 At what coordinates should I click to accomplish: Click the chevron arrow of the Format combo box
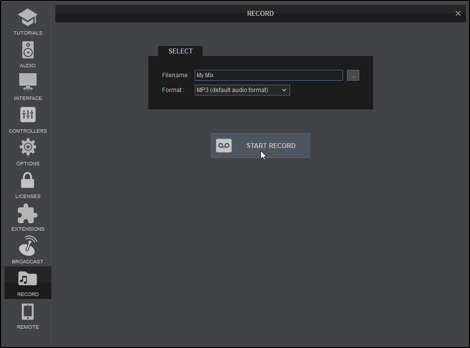pyautogui.click(x=284, y=90)
